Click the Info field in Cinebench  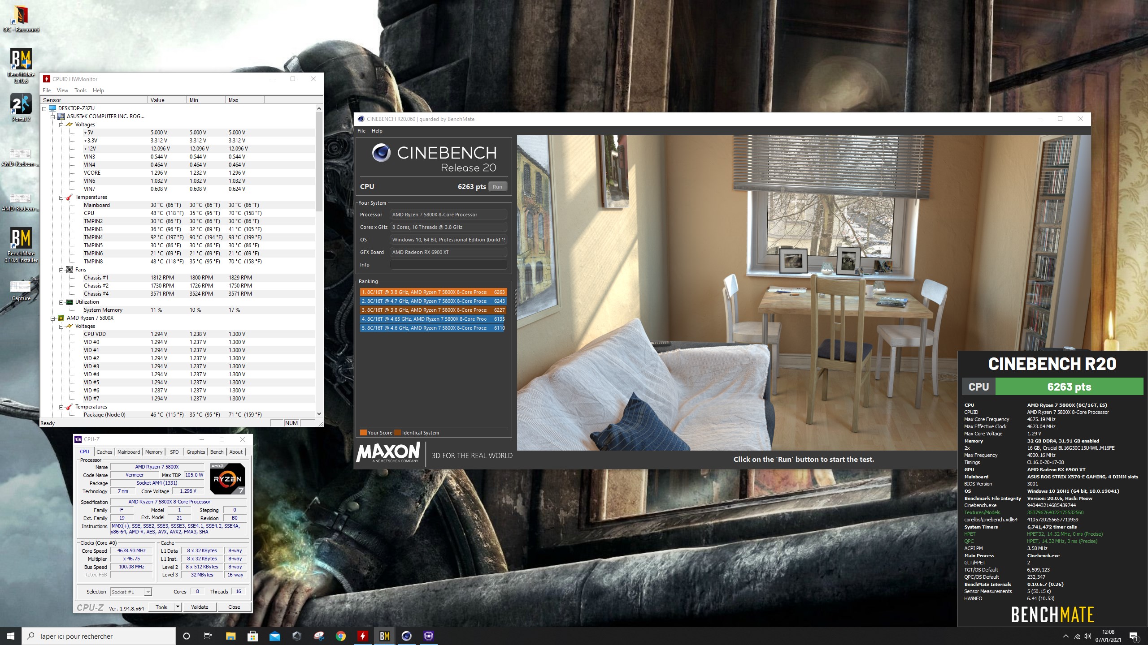448,265
